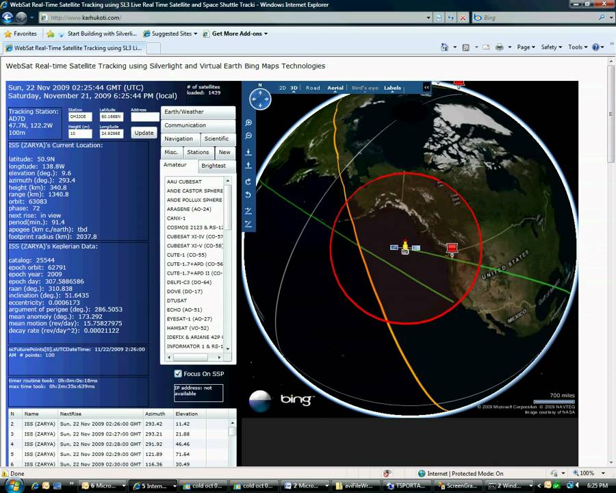
Task: Open the Tools menu dropdown
Action: [x=578, y=47]
